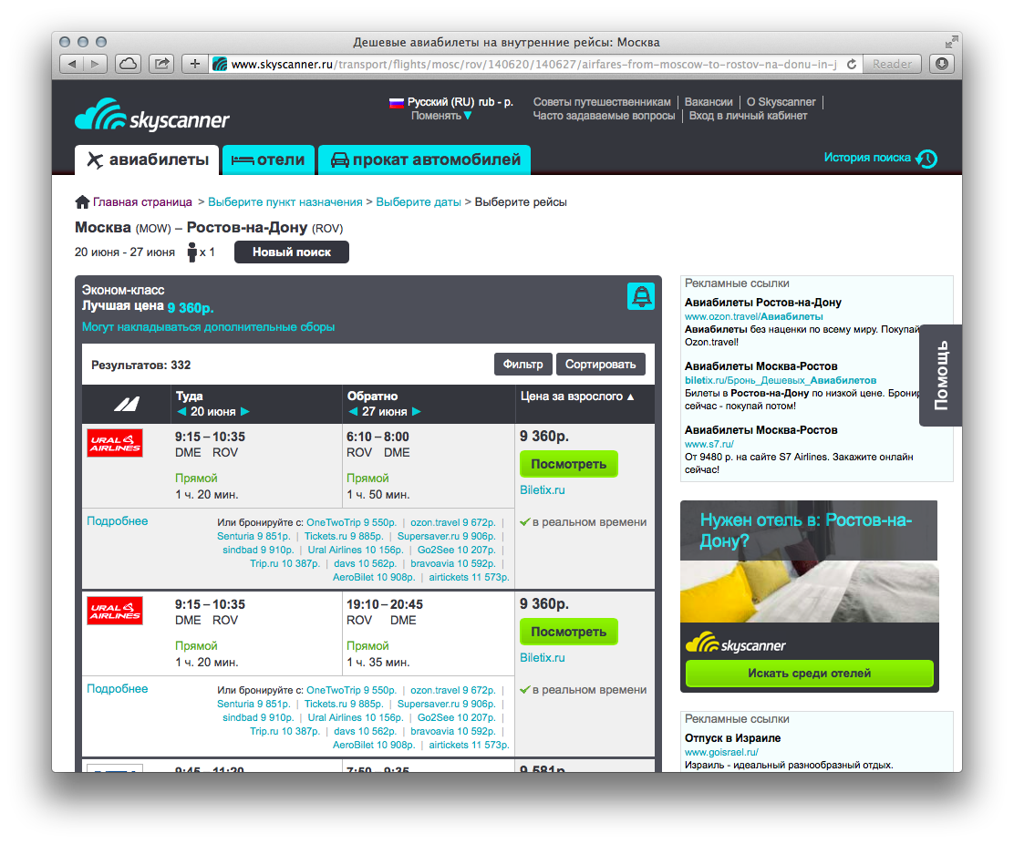The width and height of the screenshot is (1014, 844).
Task: Click the Safari address bar URL field
Action: point(529,64)
